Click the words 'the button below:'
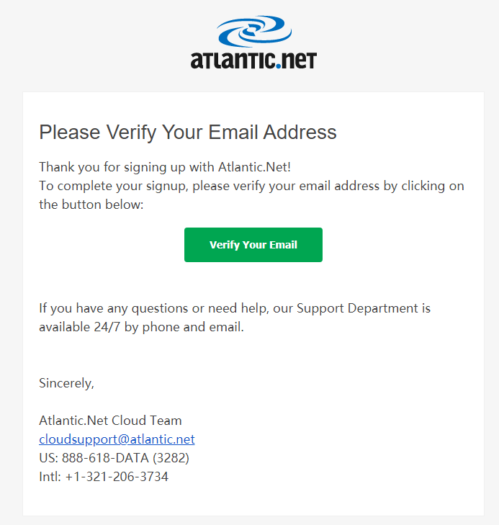The height and width of the screenshot is (525, 499). tap(91, 205)
